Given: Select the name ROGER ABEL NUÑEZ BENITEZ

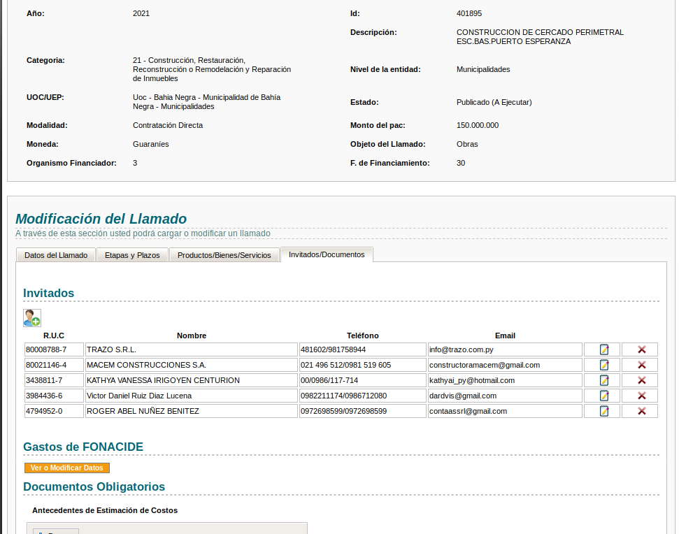Looking at the screenshot, I should coord(192,411).
